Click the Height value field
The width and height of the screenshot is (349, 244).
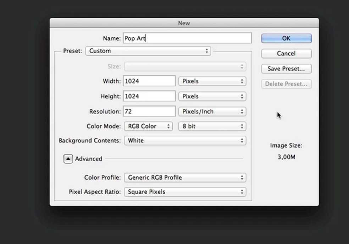coord(149,96)
